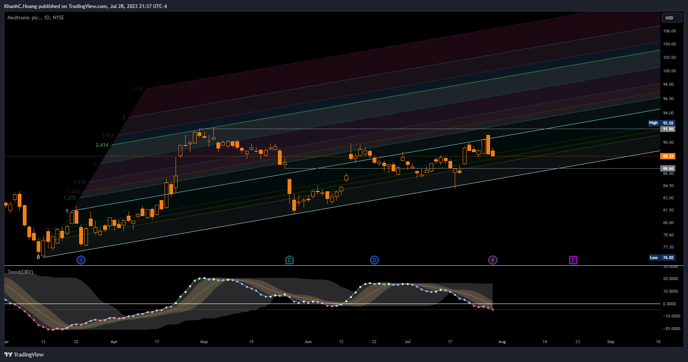
Task: Click the blue dividend D marker in late June
Action: click(374, 260)
